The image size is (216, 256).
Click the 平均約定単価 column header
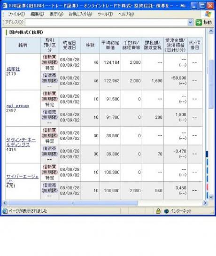tap(110, 45)
